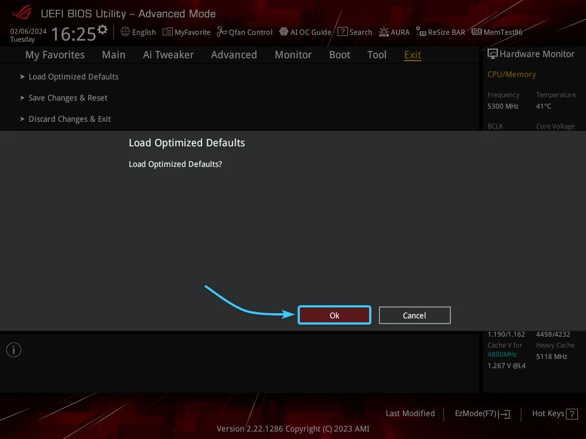Select the Monitor tab

click(293, 55)
